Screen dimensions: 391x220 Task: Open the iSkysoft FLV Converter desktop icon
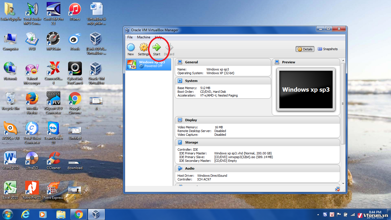click(54, 103)
